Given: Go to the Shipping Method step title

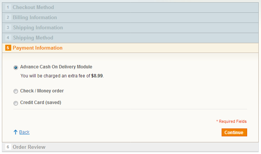Looking at the screenshot, I should [x=33, y=38].
